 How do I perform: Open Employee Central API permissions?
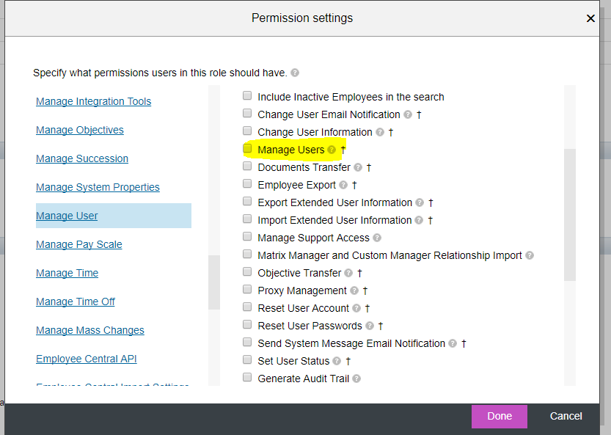point(86,359)
